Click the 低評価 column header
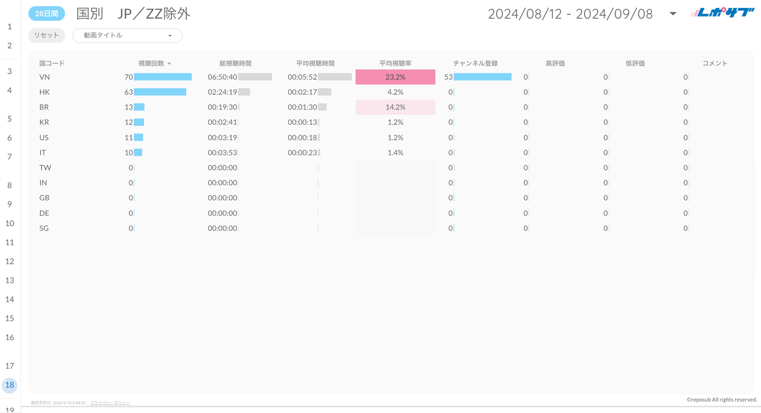The image size is (761, 413). [x=635, y=63]
